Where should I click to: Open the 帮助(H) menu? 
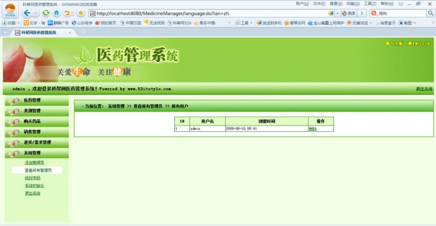387,3
